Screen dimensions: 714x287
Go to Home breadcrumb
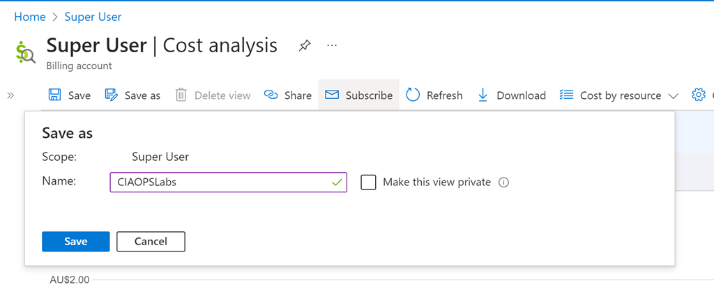[x=30, y=16]
